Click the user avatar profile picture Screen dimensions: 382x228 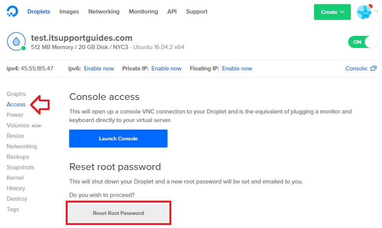pos(364,12)
